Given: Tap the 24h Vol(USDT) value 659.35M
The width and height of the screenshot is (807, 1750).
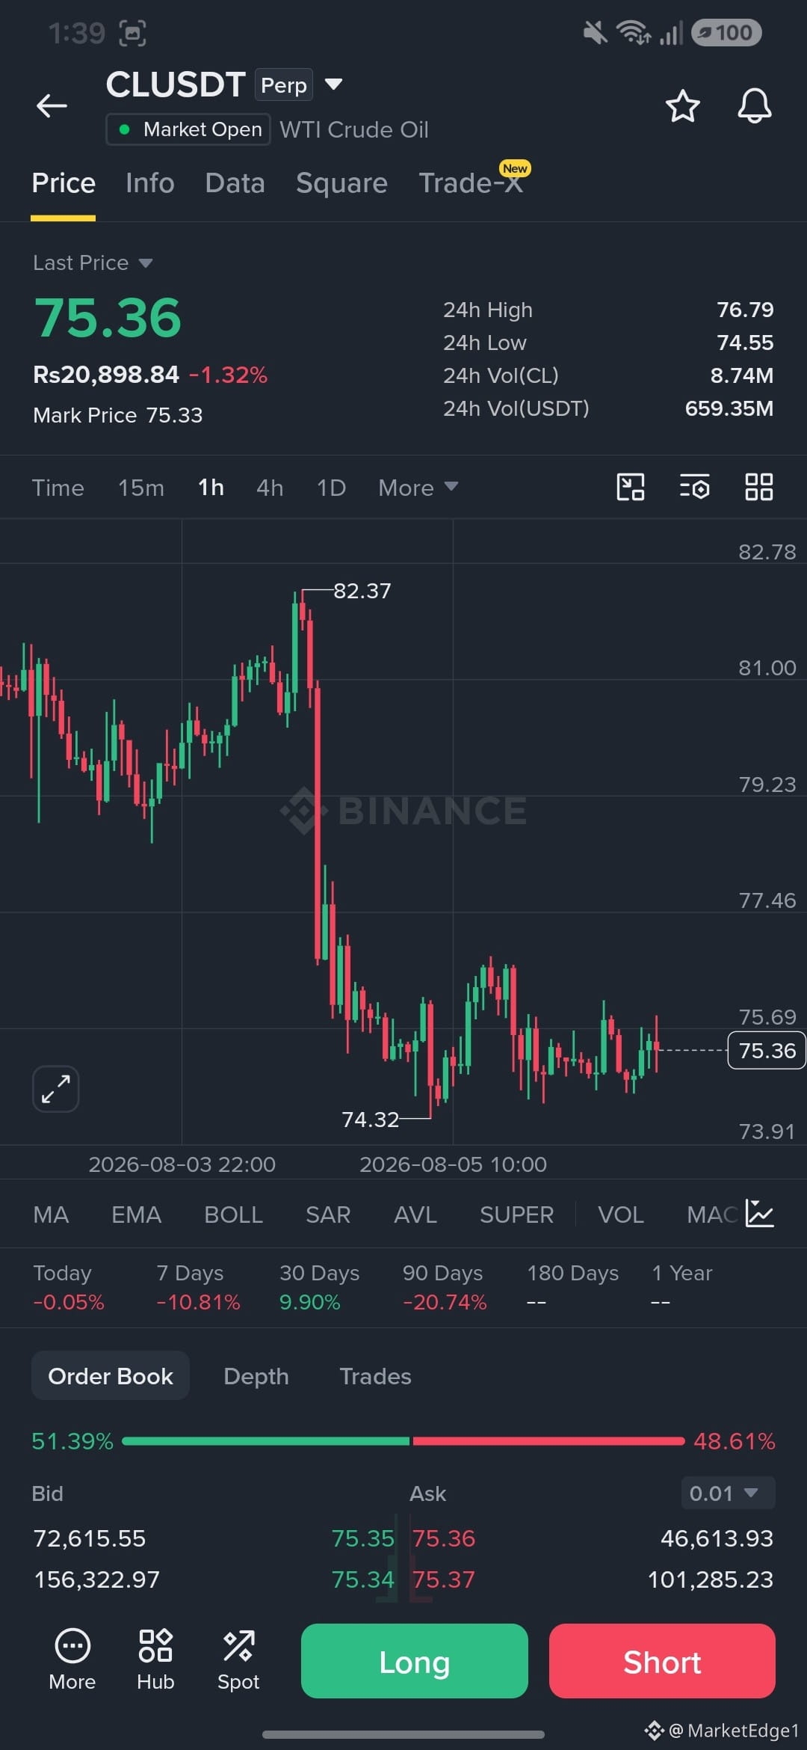Looking at the screenshot, I should pos(729,408).
